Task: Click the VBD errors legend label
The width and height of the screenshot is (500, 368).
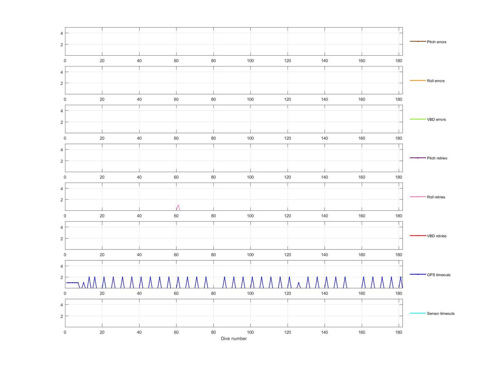Action: click(x=436, y=120)
